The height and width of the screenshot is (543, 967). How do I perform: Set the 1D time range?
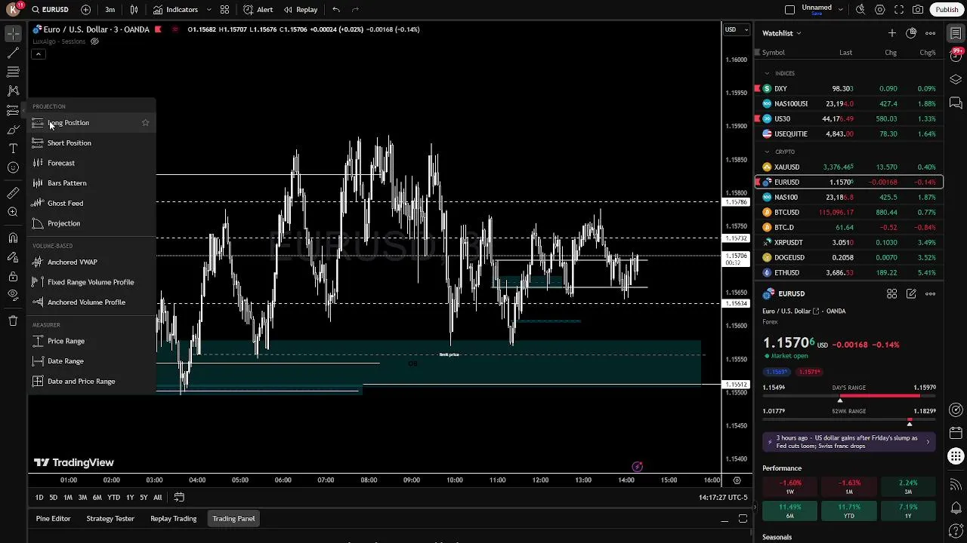tap(39, 498)
